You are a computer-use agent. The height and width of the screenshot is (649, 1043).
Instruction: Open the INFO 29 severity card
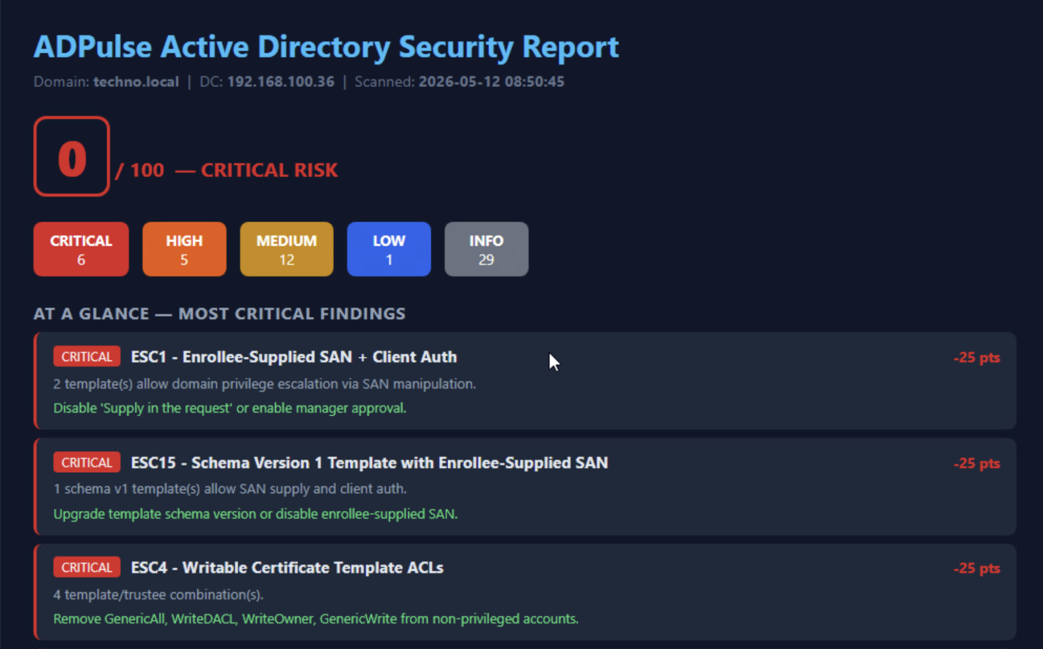tap(487, 249)
